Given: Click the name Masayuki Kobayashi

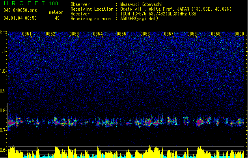Looking at the screenshot, I should click(x=142, y=4).
